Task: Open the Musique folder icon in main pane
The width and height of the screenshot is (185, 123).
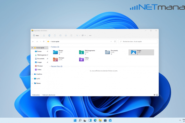Action: point(55,59)
